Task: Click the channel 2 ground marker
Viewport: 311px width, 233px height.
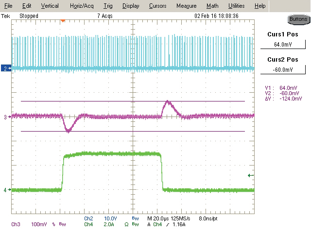Action: [x=6, y=68]
